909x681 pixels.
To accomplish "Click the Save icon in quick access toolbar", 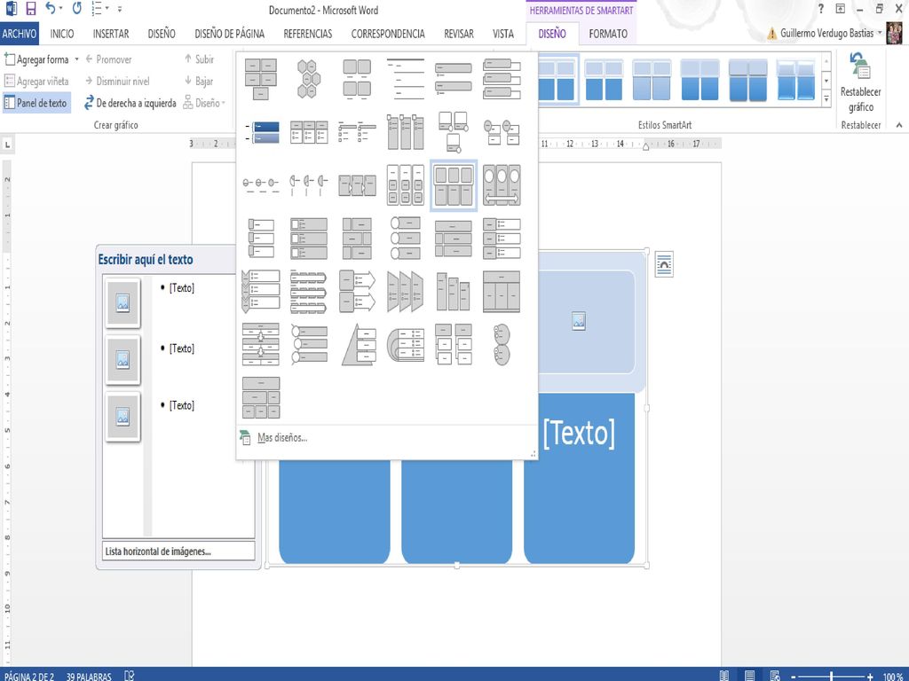I will [31, 9].
